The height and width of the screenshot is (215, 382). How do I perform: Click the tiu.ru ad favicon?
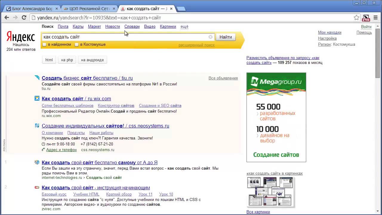[37, 78]
